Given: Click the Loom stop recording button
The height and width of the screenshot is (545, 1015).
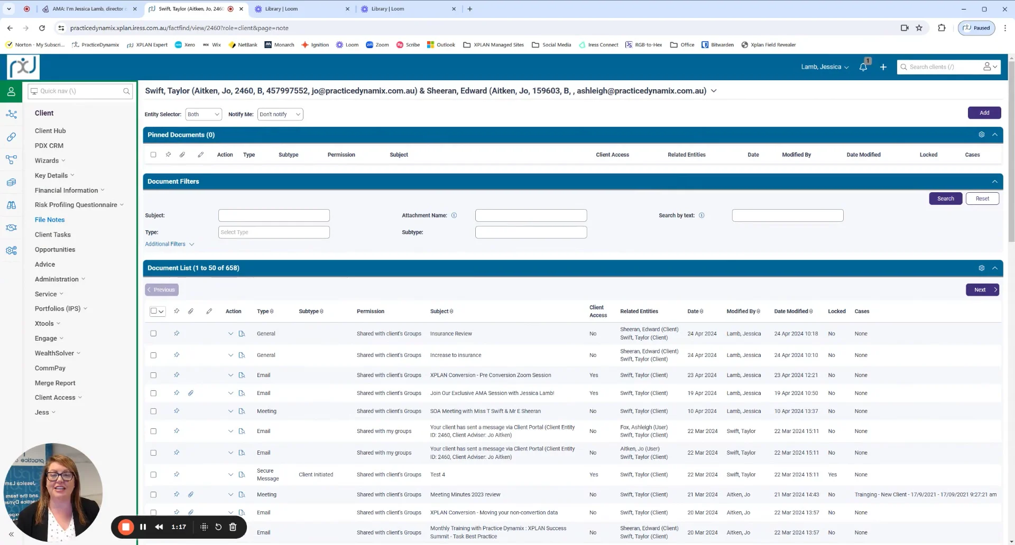Looking at the screenshot, I should pos(126,527).
